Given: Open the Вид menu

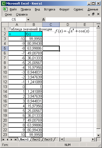Looking at the screenshot, I should point(37,9).
